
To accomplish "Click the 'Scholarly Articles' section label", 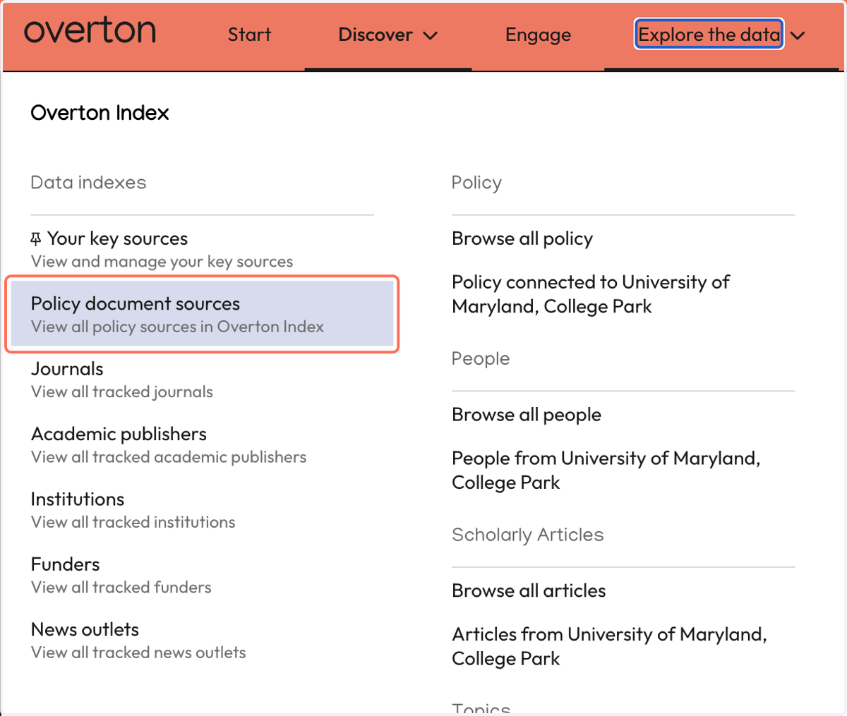I will tap(527, 535).
